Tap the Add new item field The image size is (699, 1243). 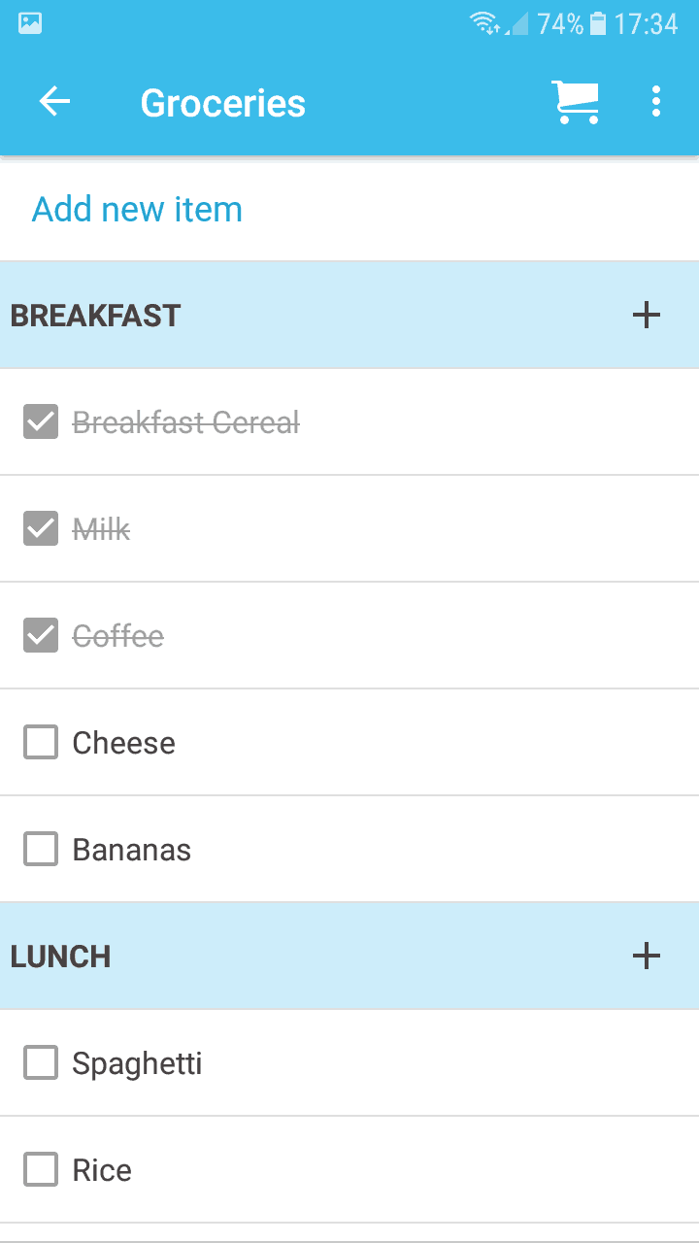[137, 210]
